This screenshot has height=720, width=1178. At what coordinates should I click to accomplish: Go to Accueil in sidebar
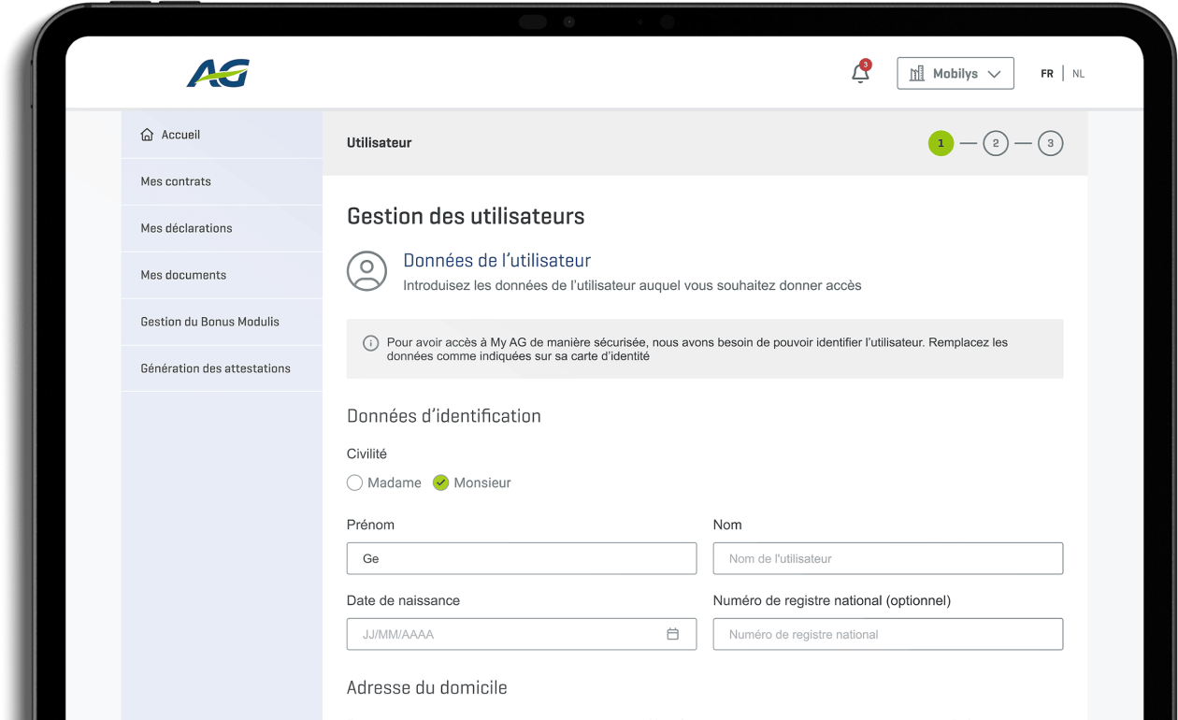tap(222, 135)
